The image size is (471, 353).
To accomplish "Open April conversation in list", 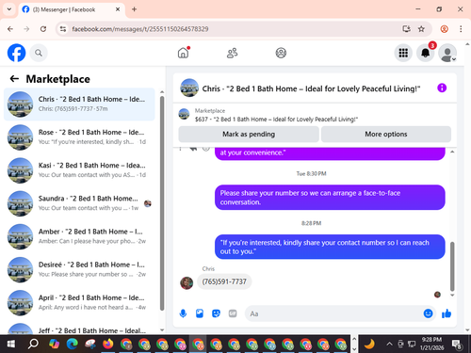I will pyautogui.click(x=79, y=303).
